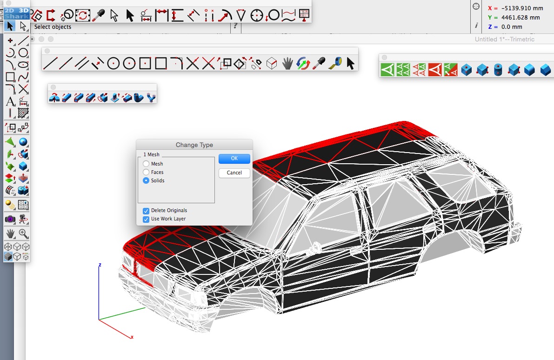Viewport: 554px width, 360px height.
Task: Choose the blue sphere primitive tool
Action: coord(23,142)
